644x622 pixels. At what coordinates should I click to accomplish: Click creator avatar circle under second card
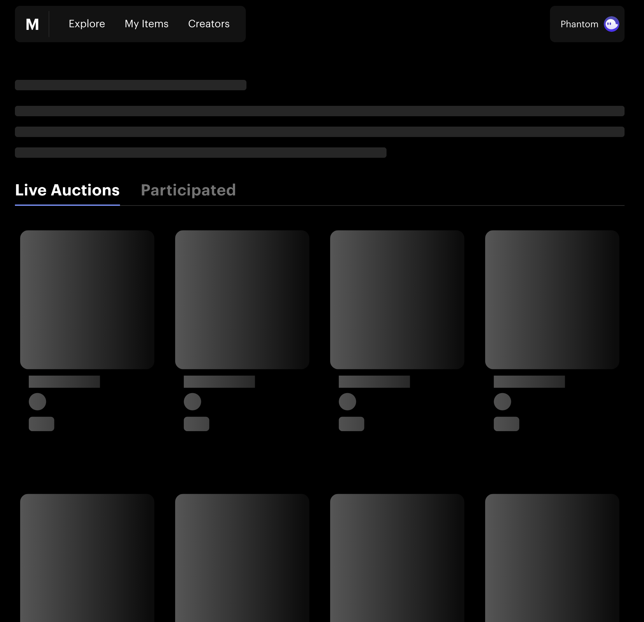click(x=193, y=402)
